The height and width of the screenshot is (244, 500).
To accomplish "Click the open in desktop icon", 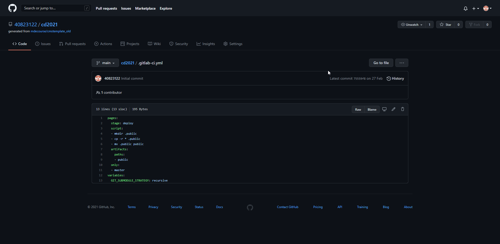I will pyautogui.click(x=384, y=109).
